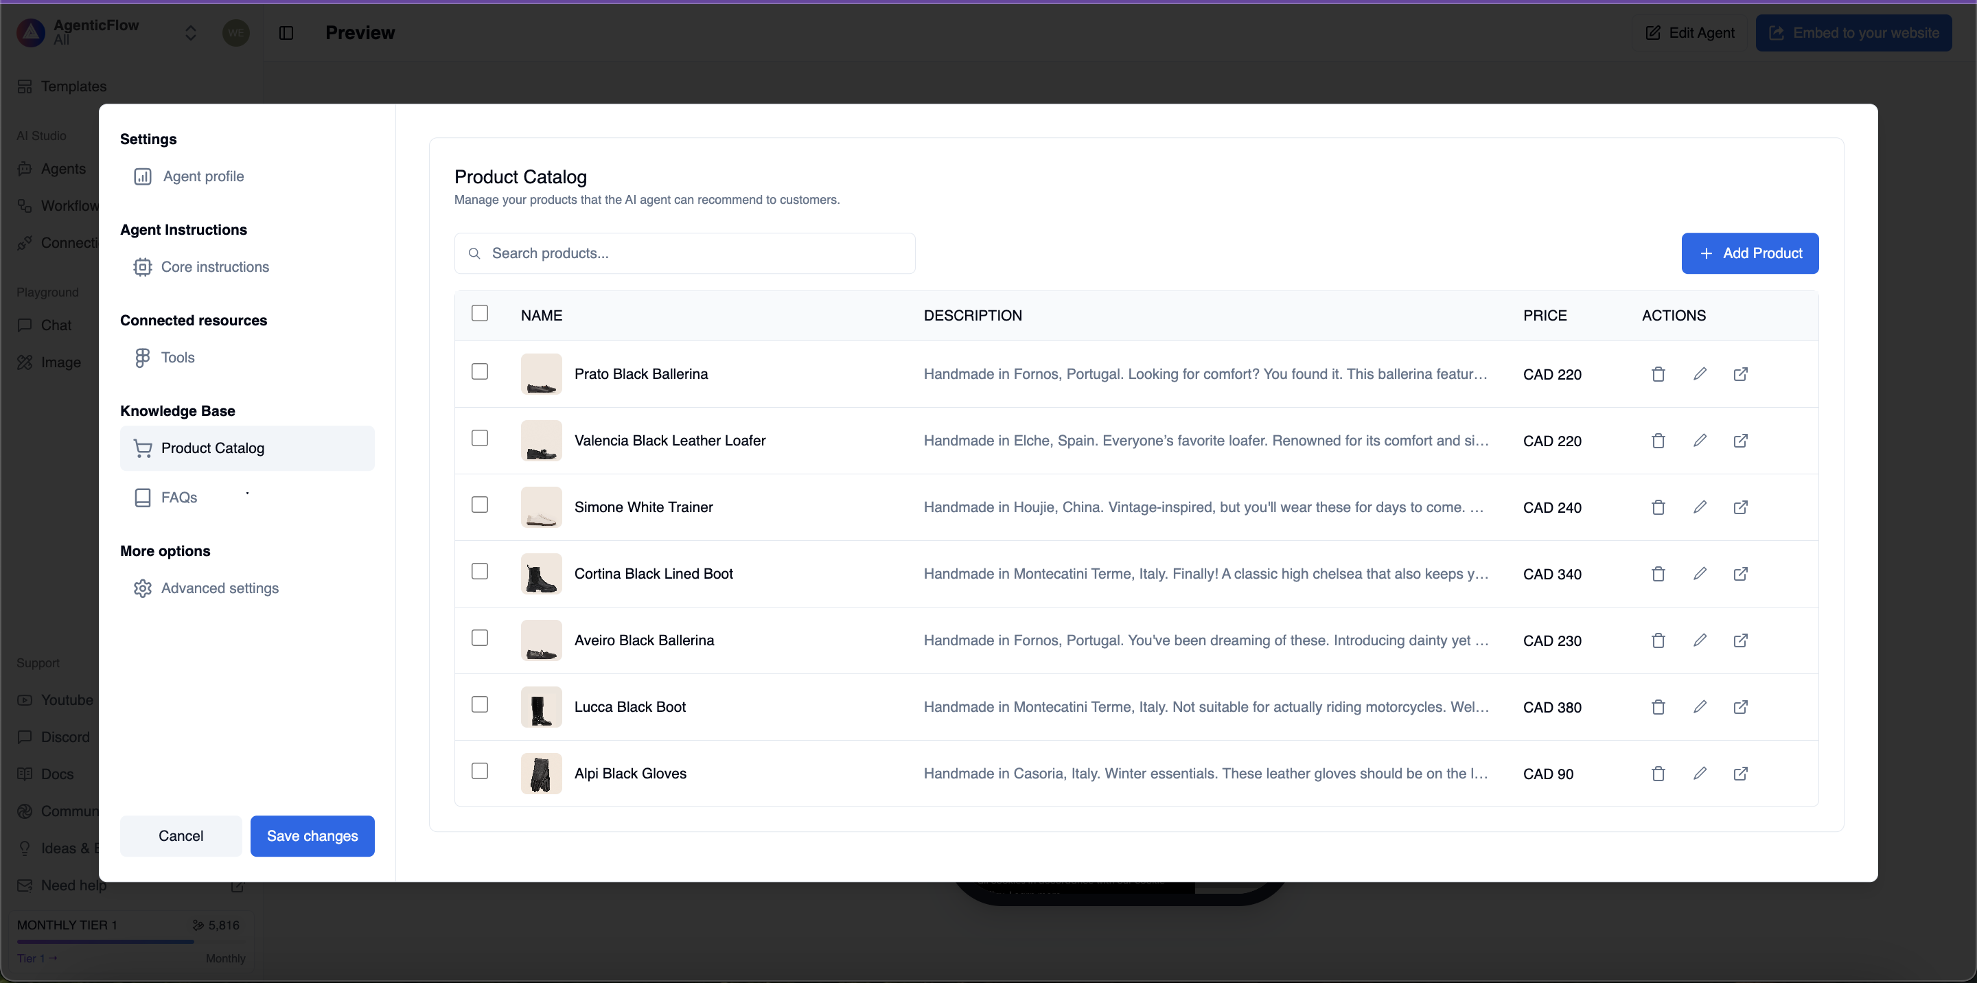Select Product Catalog in Knowledge Base
Image resolution: width=1977 pixels, height=983 pixels.
pos(247,448)
